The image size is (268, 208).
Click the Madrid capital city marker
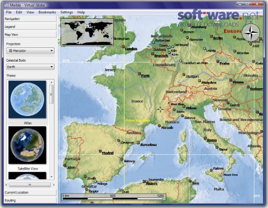[x=100, y=151]
